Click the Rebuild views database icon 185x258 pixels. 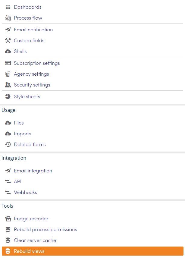point(8,251)
